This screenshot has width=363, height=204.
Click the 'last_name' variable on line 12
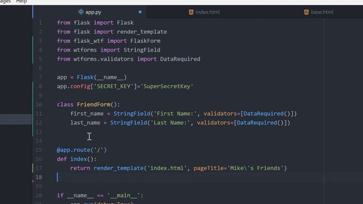click(x=85, y=122)
